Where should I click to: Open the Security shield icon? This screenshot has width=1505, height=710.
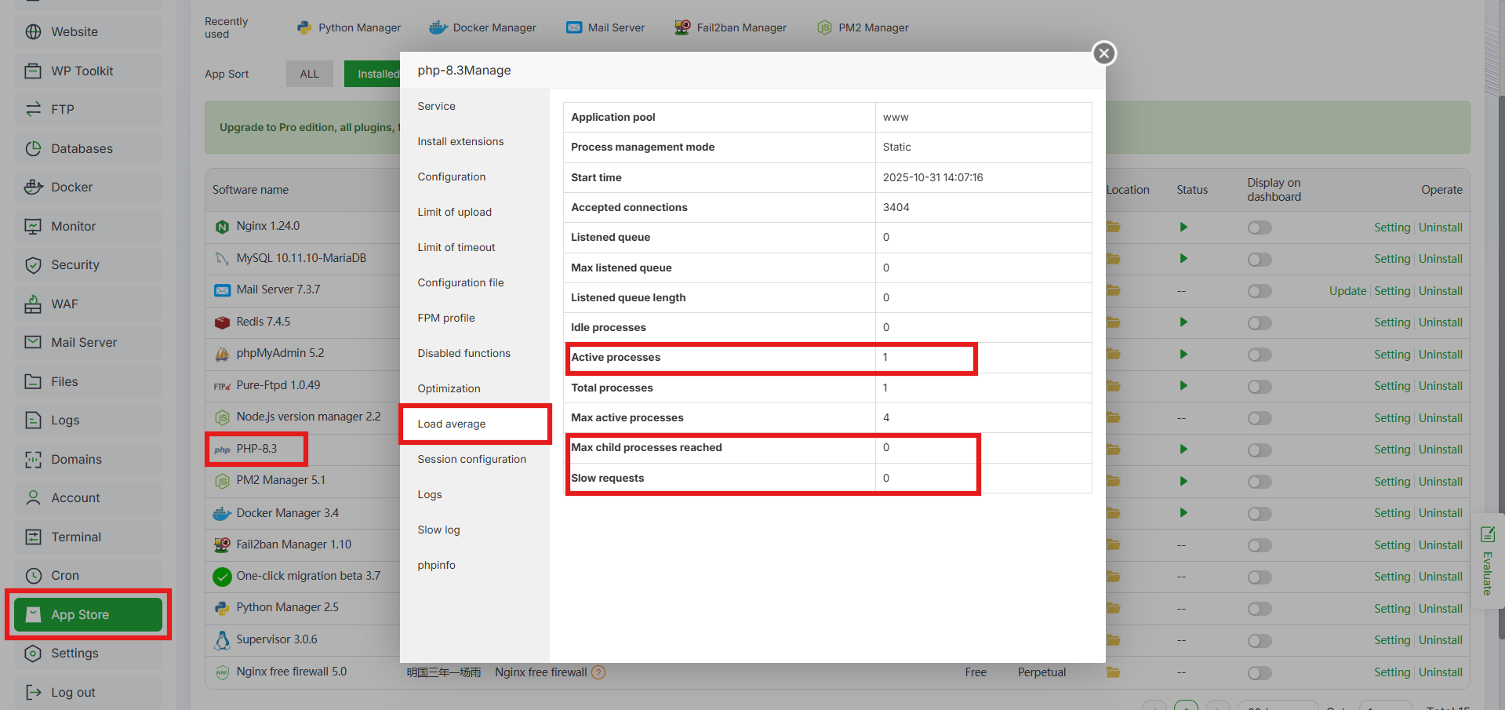tap(33, 265)
